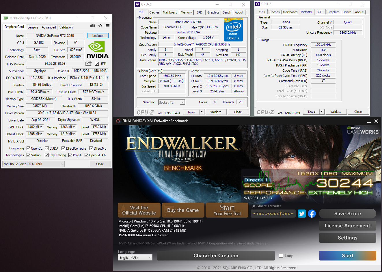
Task: Click the BIOS export share icon
Action: (88, 64)
